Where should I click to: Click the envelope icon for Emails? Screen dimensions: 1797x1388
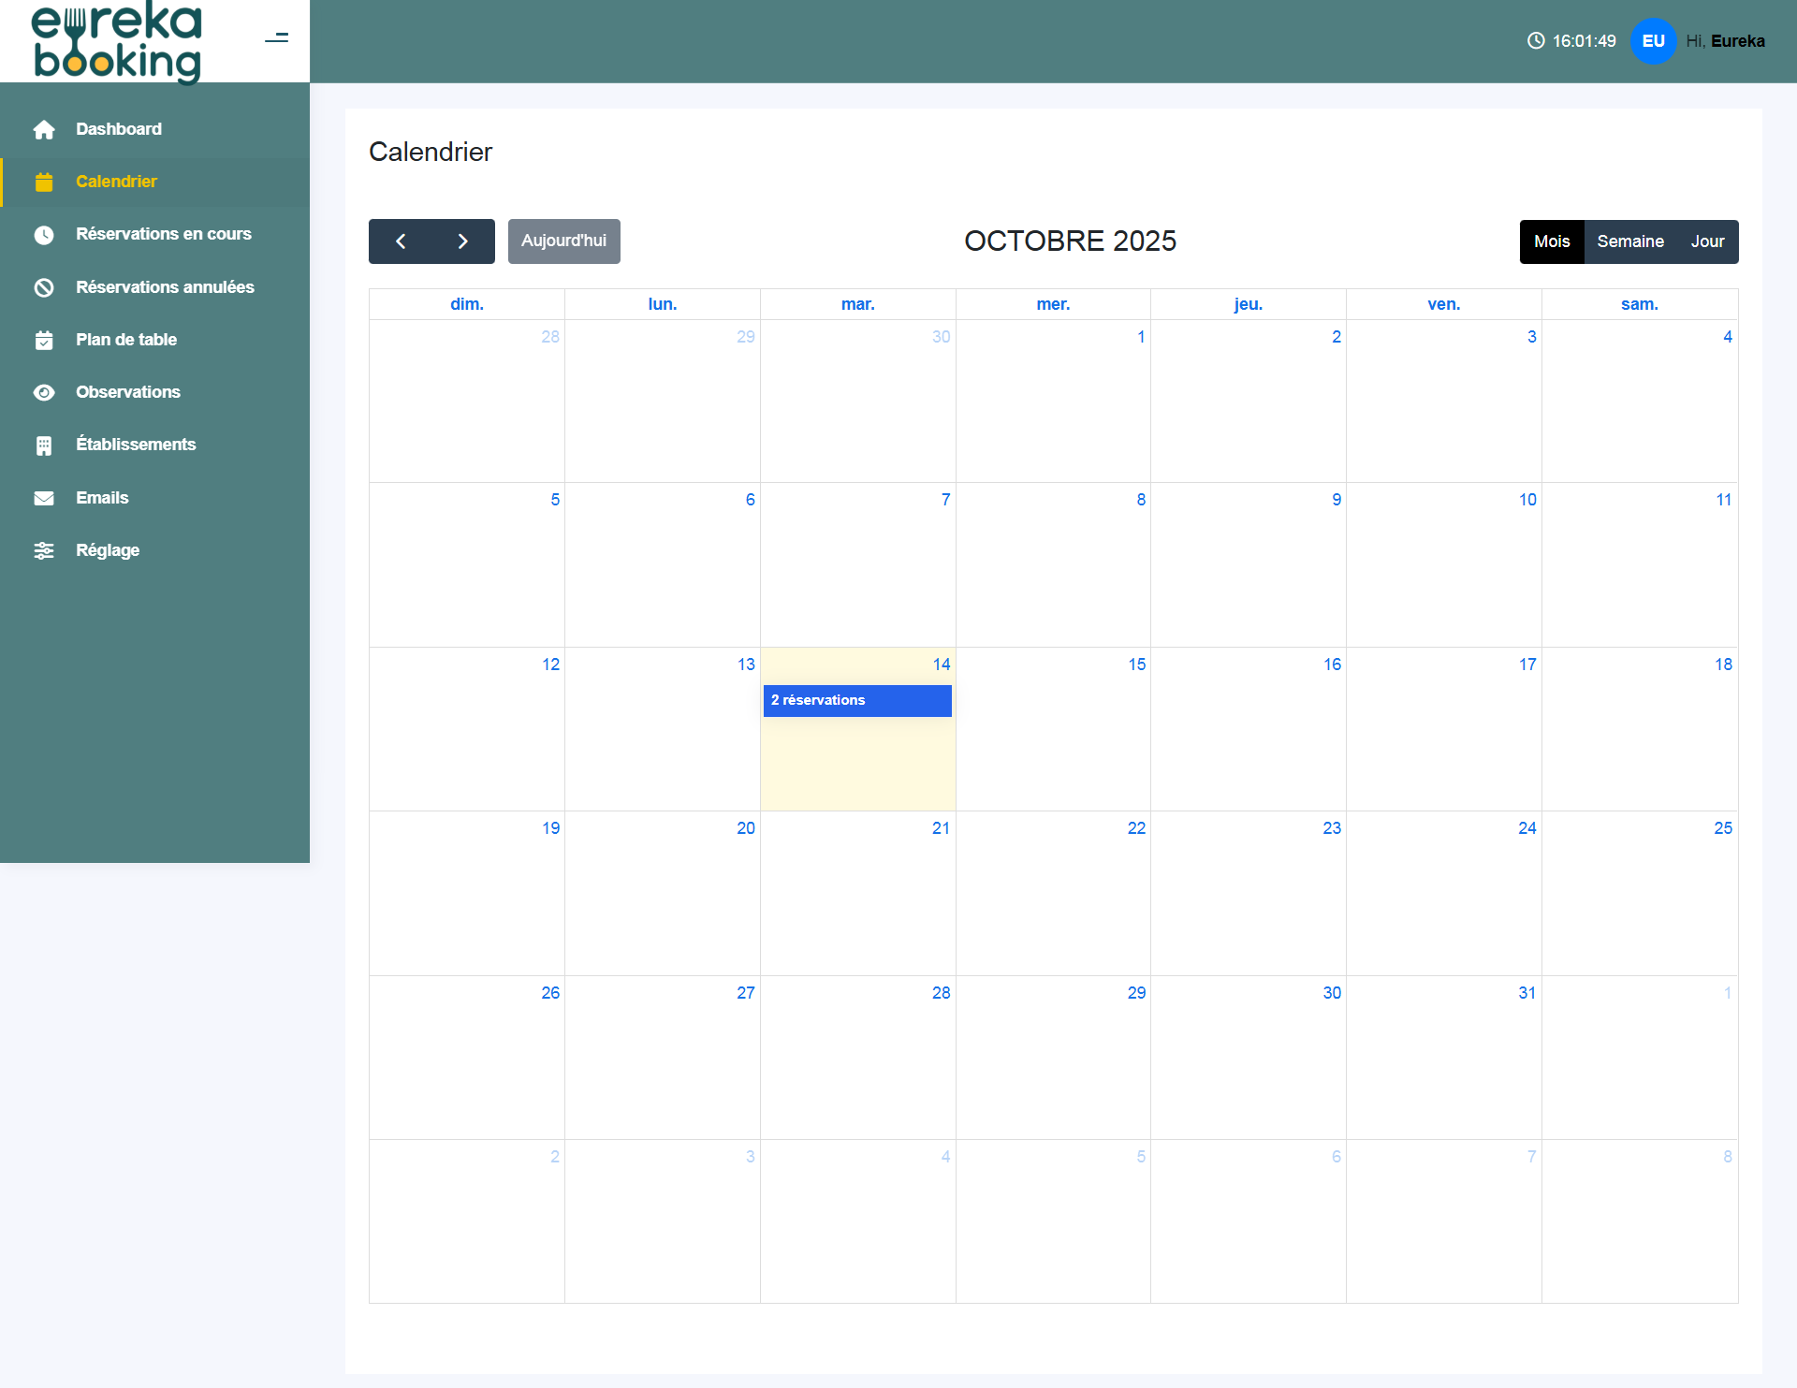(44, 498)
